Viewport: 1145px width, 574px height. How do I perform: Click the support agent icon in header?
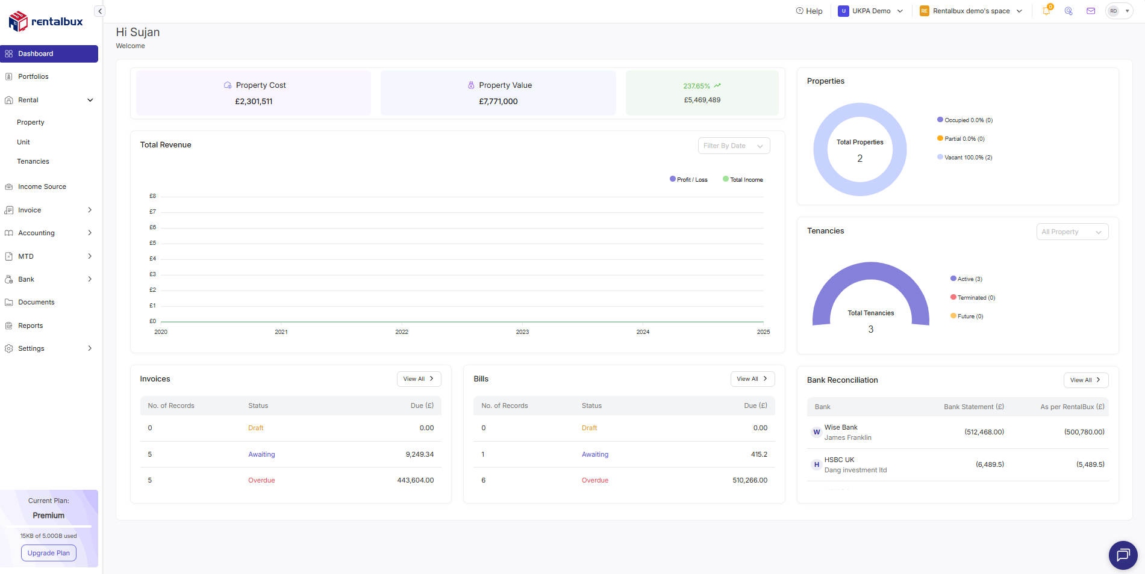pyautogui.click(x=1069, y=11)
